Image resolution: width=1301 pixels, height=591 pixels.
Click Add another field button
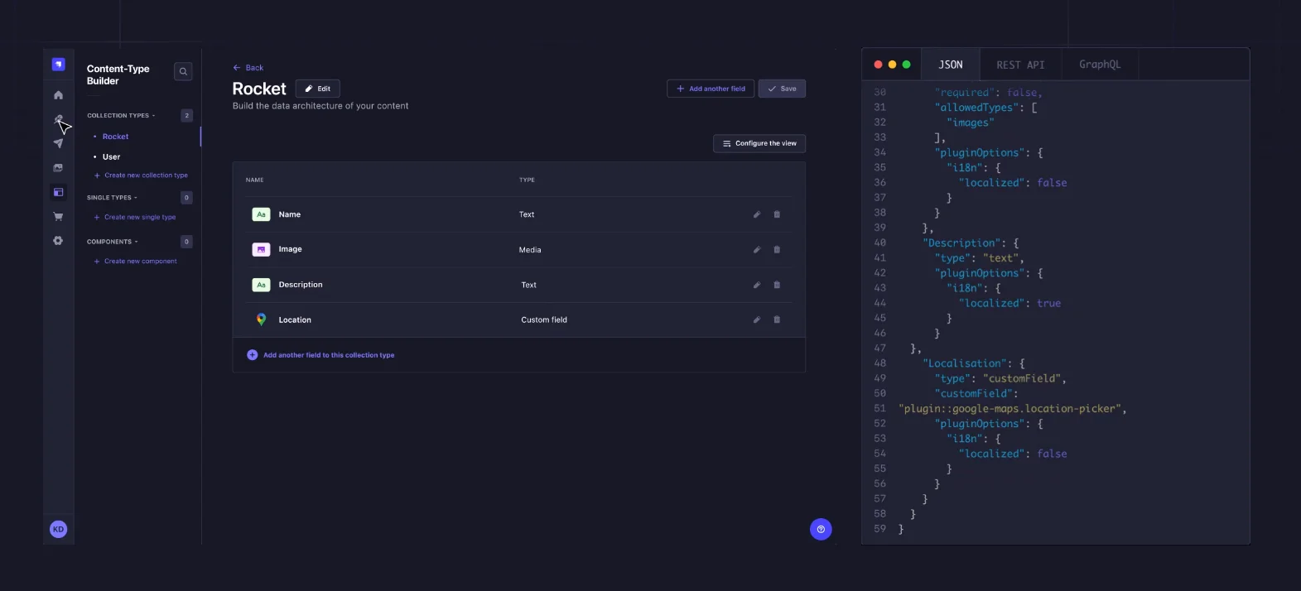pyautogui.click(x=711, y=89)
